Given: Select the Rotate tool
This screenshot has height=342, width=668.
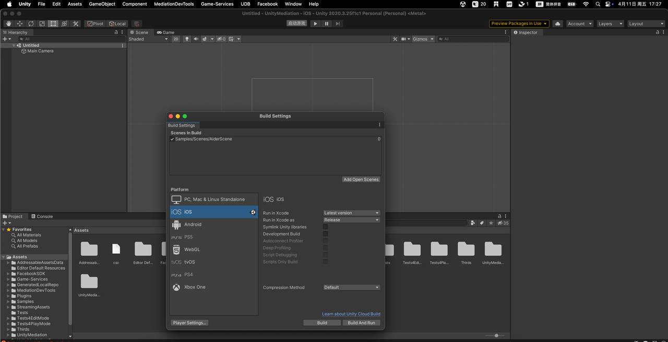Looking at the screenshot, I should (x=31, y=23).
